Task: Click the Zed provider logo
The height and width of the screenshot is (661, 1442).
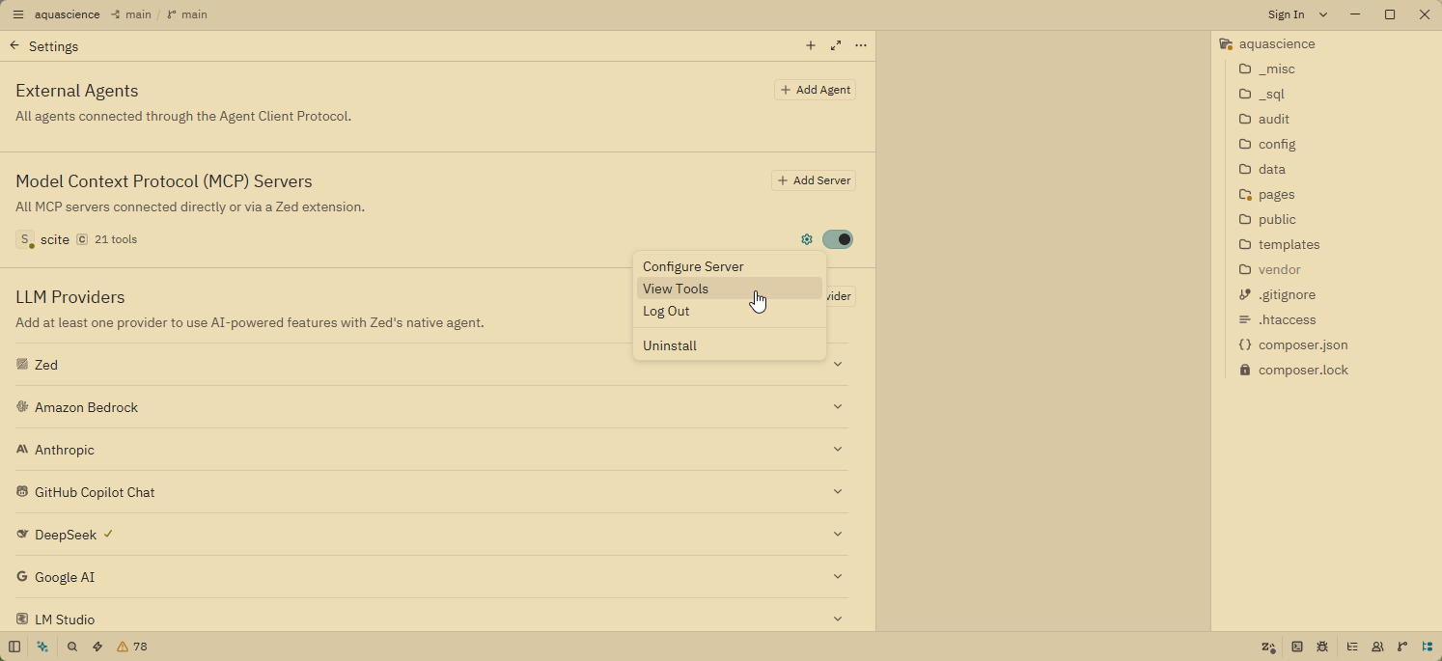Action: [22, 364]
